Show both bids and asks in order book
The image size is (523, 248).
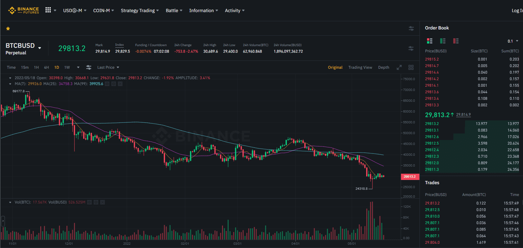click(430, 41)
